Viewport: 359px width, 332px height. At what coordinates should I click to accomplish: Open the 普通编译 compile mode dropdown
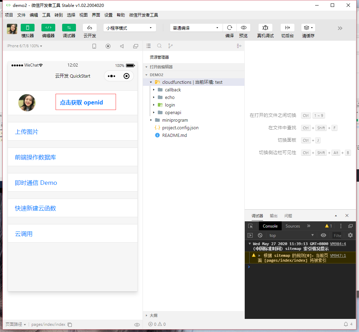pos(196,28)
